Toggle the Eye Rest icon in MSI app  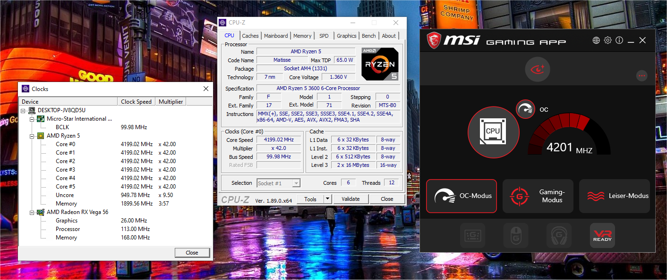pyautogui.click(x=538, y=69)
